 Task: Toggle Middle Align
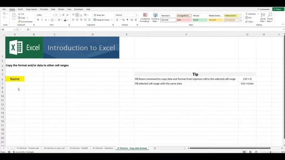click(77, 15)
